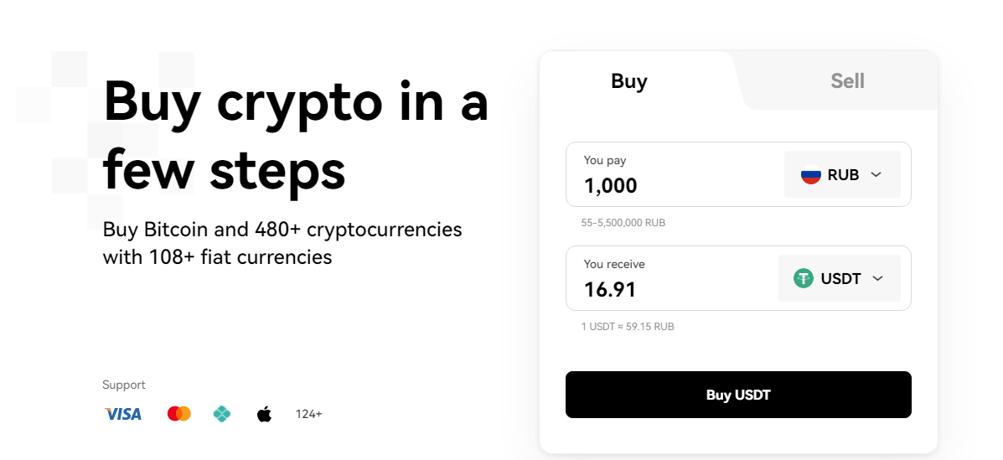Click the Russian flag icon
This screenshot has width=1003, height=460.
point(811,174)
